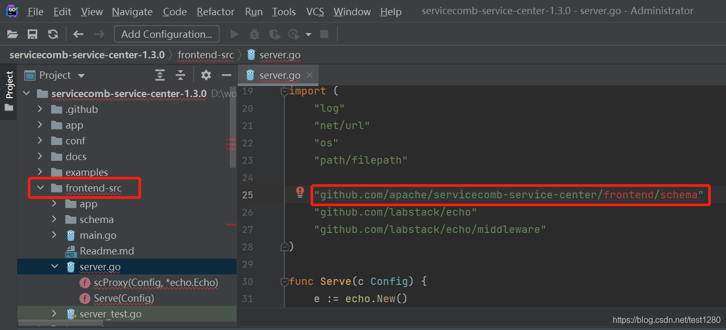Click the gopher icon in breadcrumb server.go

click(251, 55)
